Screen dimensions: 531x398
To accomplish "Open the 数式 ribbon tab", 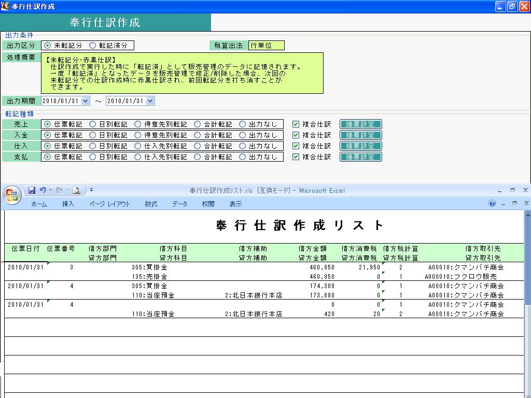I will click(151, 204).
